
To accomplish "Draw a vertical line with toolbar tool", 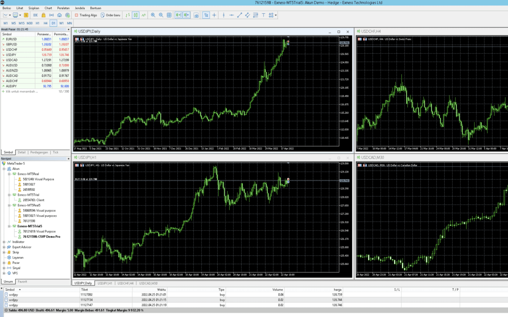I will (x=224, y=15).
